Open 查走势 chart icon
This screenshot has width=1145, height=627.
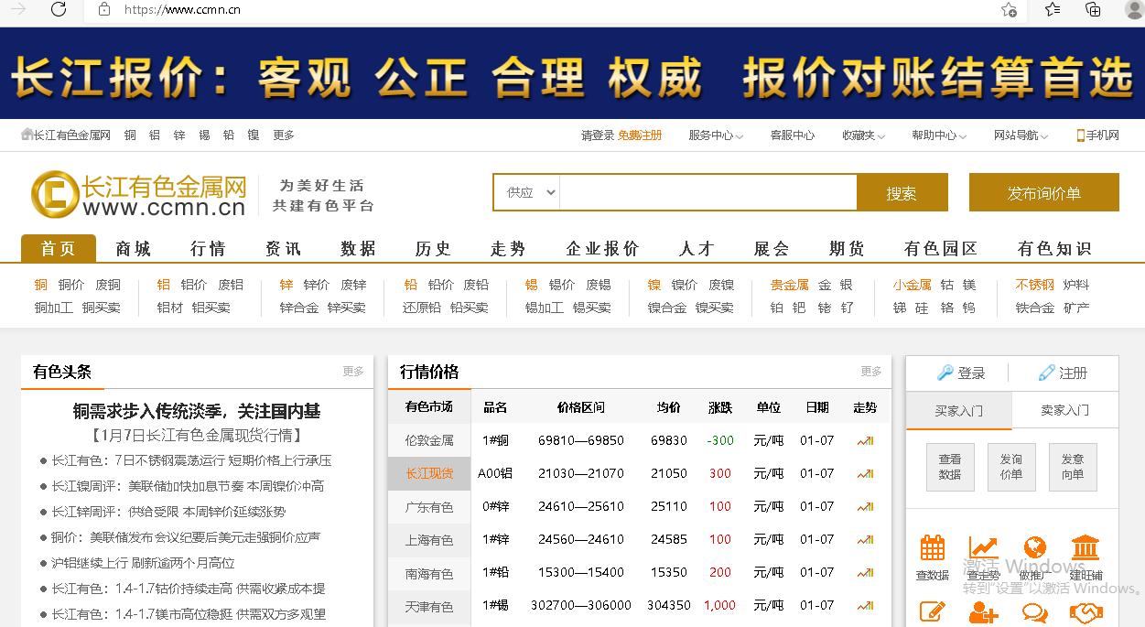pyautogui.click(x=983, y=548)
